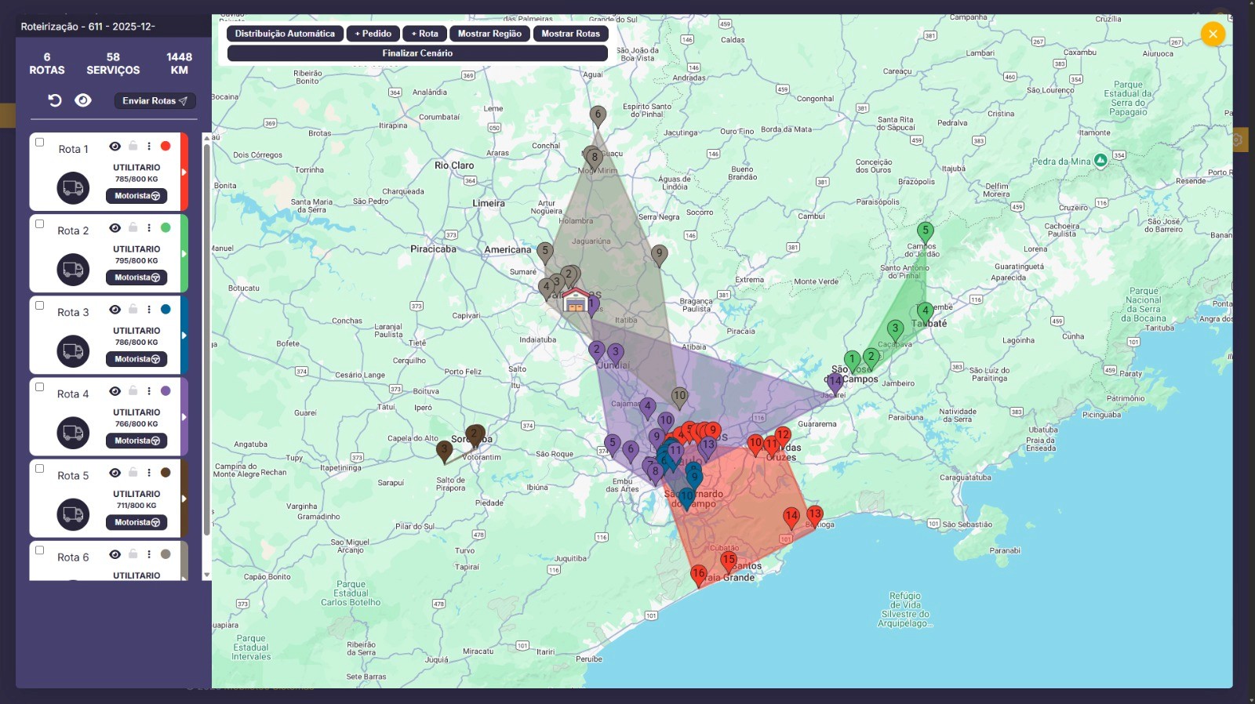The height and width of the screenshot is (704, 1255).
Task: Expand Rota 2 card via green side arrow
Action: (184, 253)
